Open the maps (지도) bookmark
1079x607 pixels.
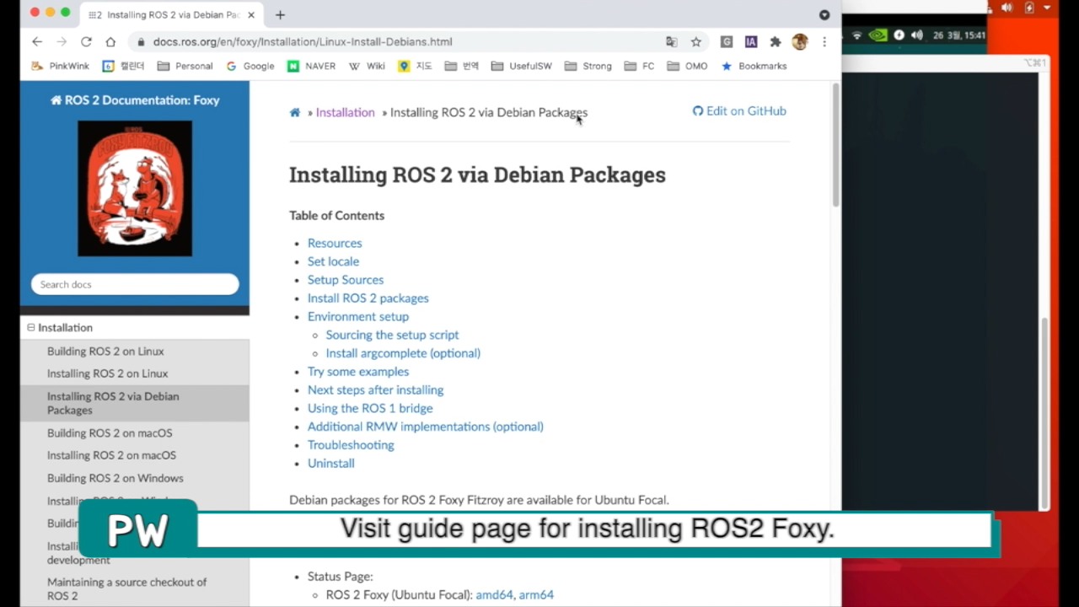pyautogui.click(x=415, y=66)
